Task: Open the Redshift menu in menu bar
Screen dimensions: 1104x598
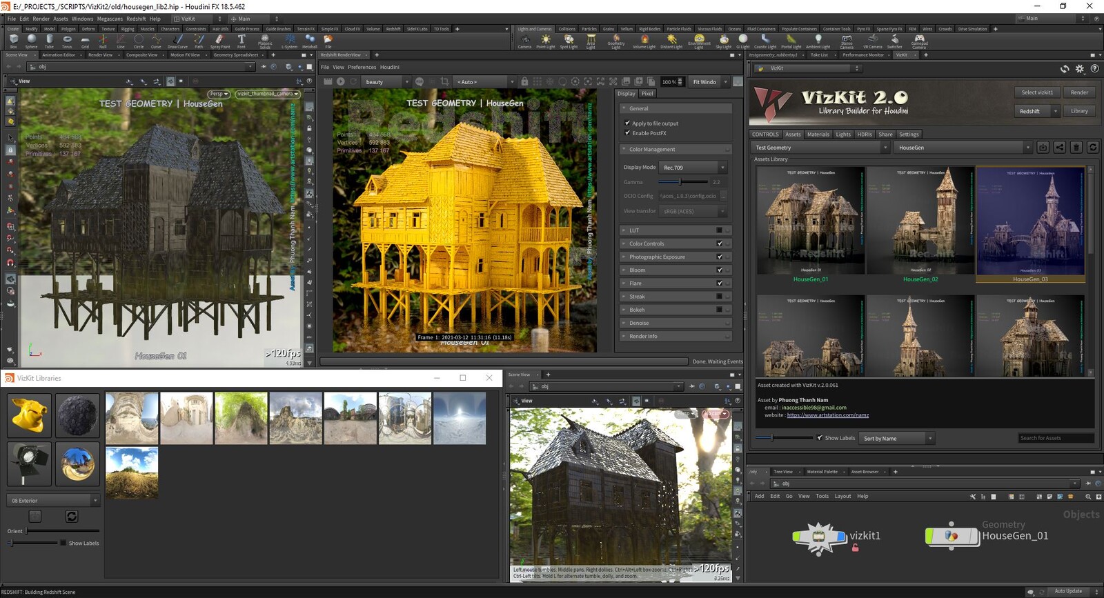Action: [x=136, y=19]
